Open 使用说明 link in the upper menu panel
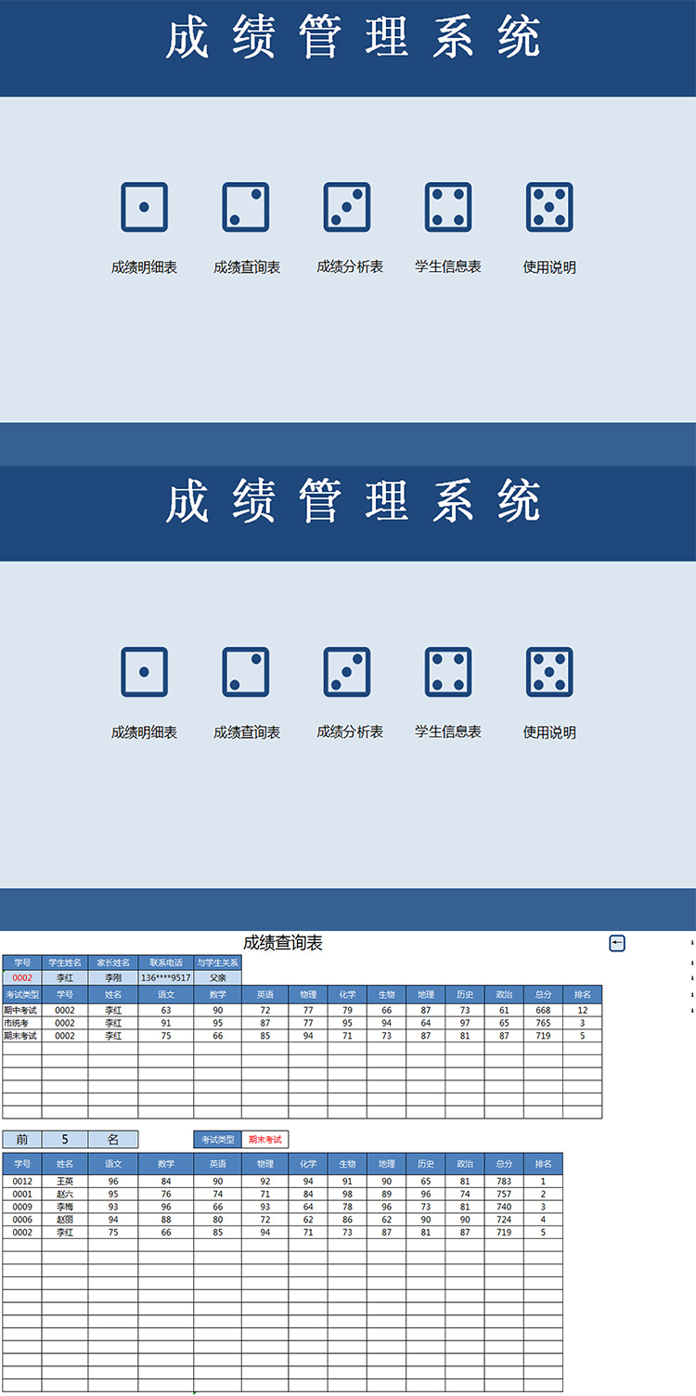The image size is (696, 1396). click(x=549, y=267)
